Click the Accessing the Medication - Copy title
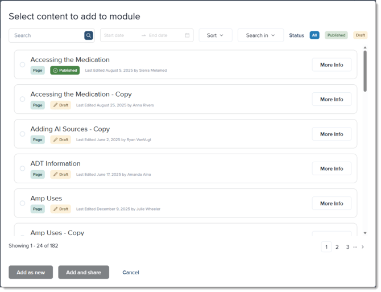This screenshot has width=381, height=292. (x=81, y=94)
